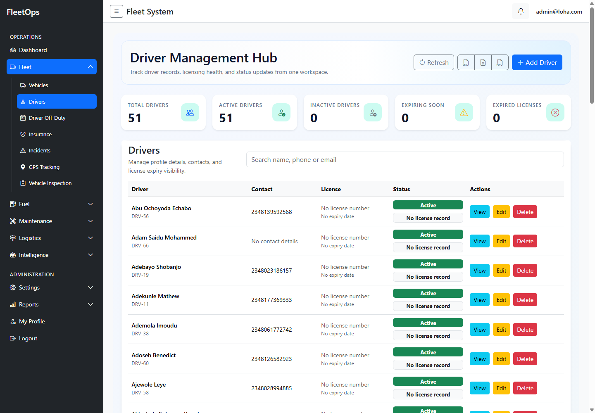Edit driver Abu Ochoyoda Echabo
The height and width of the screenshot is (413, 595).
[502, 212]
